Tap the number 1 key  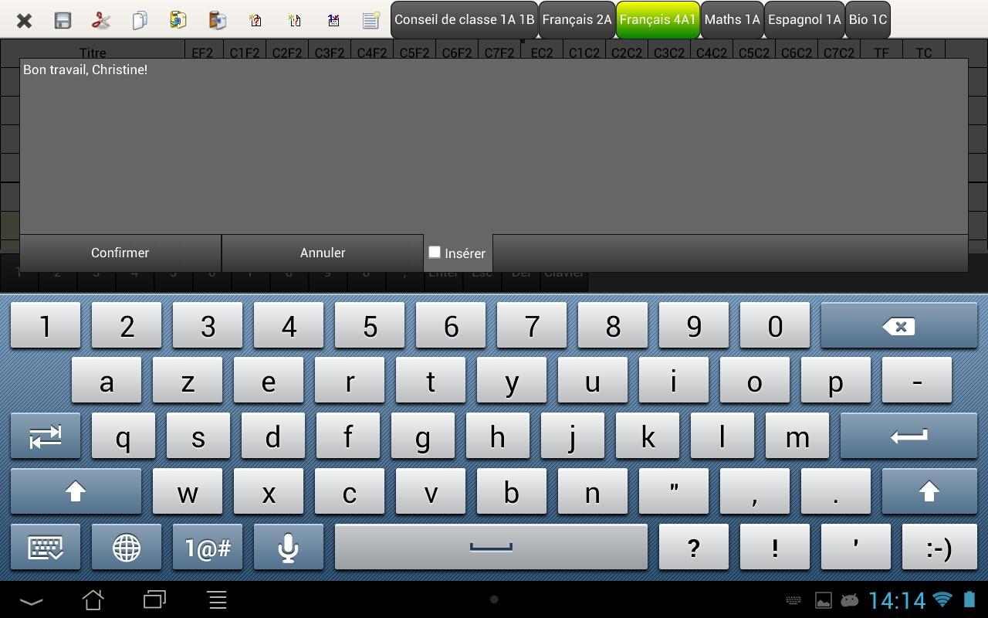tap(46, 326)
